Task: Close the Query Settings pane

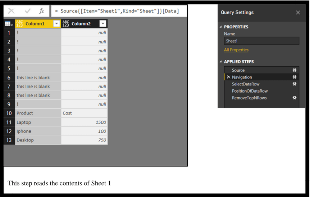Action: pyautogui.click(x=298, y=13)
